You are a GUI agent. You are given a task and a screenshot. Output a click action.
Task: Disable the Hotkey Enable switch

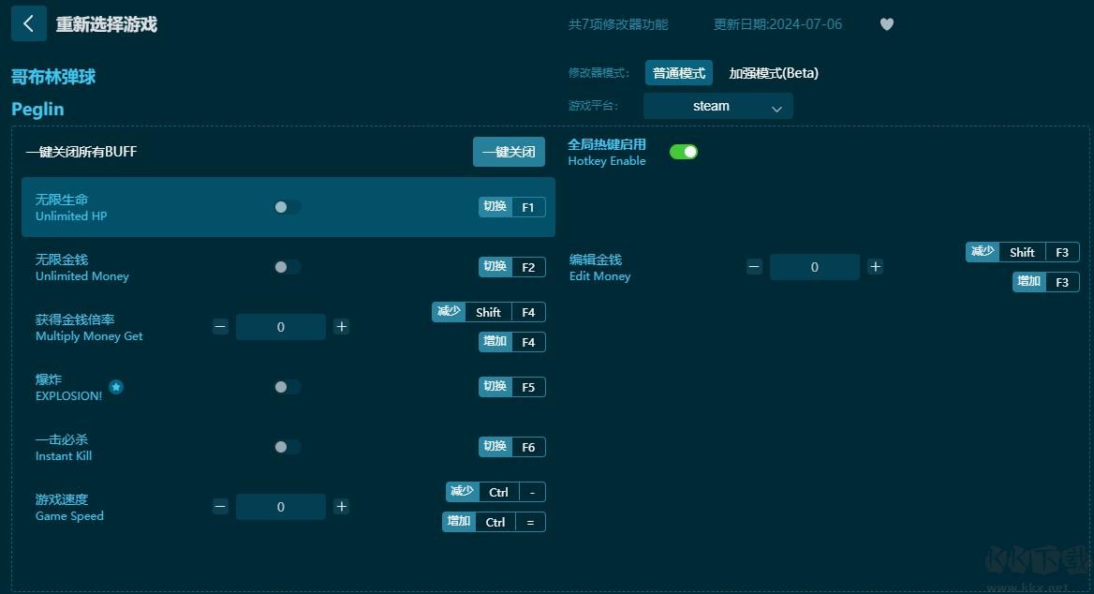[683, 152]
